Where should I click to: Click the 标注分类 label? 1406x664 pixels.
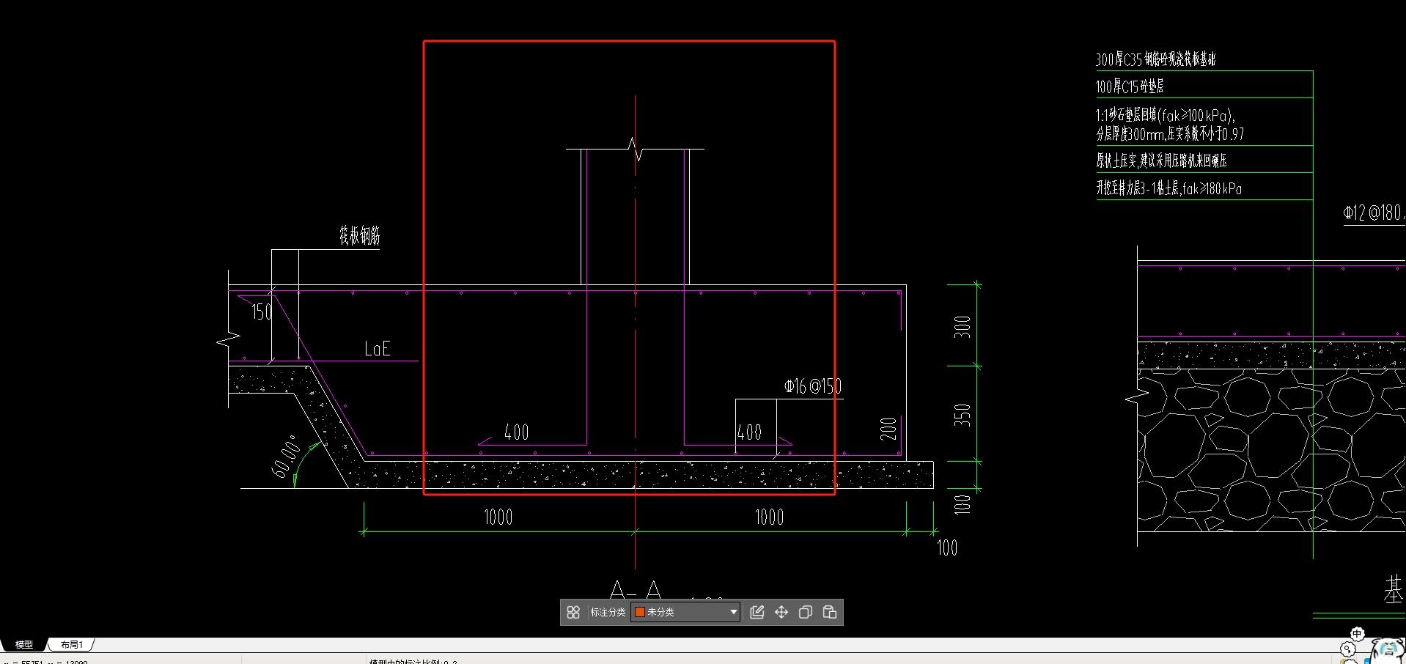pyautogui.click(x=608, y=612)
